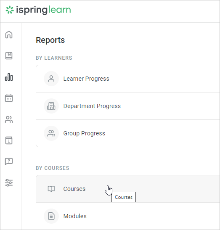Open the Learning content book icon in the sidebar
220x230 pixels.
[x=9, y=56]
